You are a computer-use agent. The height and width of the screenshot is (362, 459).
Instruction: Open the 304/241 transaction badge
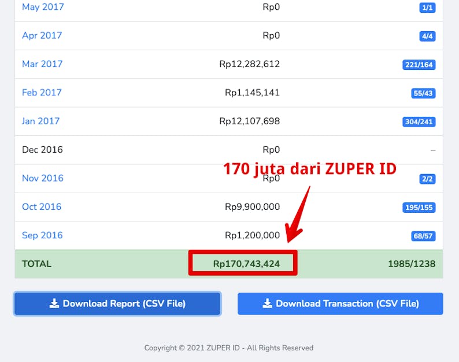pos(419,122)
